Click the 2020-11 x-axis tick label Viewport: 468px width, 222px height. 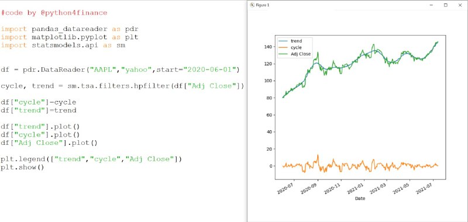click(x=333, y=188)
